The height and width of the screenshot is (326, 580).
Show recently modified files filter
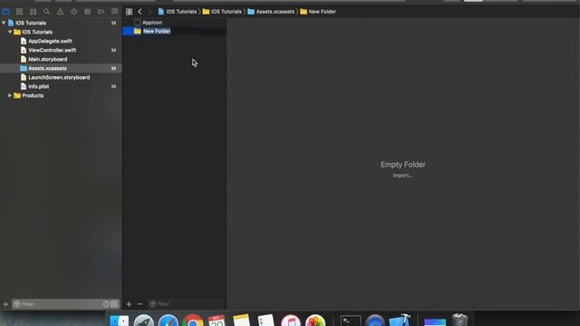pos(106,304)
